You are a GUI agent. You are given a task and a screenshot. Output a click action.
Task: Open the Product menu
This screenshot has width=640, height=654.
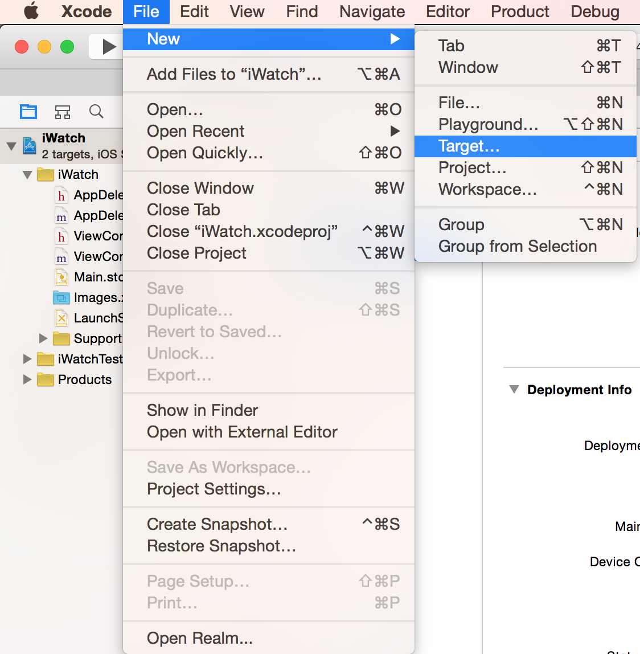[x=520, y=11]
